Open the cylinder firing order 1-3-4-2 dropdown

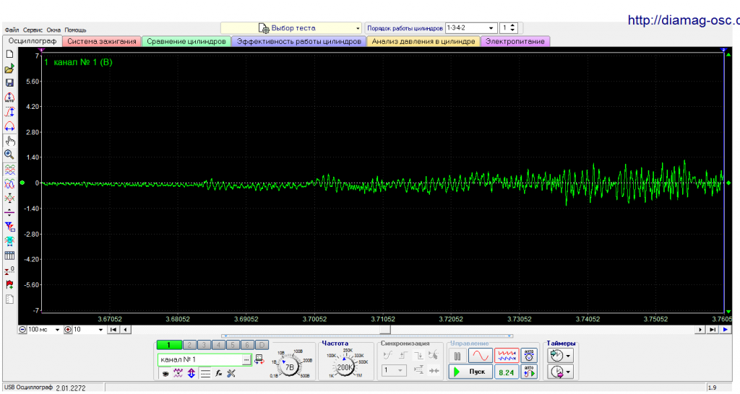[470, 28]
